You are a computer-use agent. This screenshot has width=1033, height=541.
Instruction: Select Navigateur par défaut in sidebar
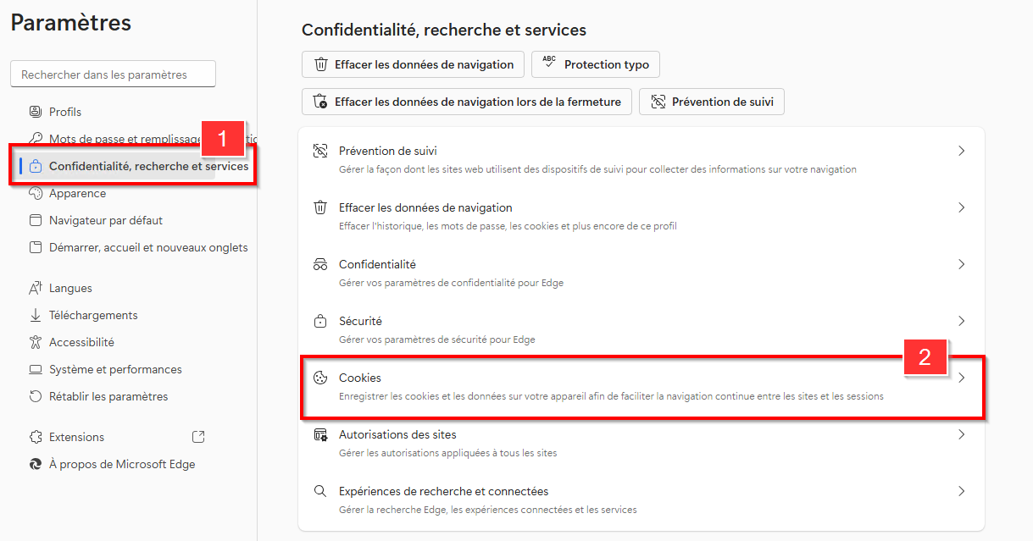105,220
